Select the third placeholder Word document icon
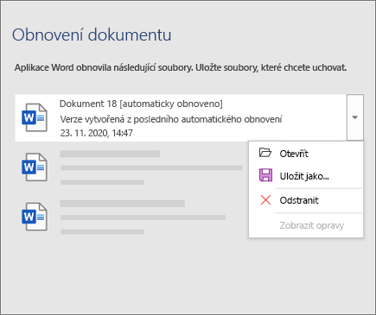 coord(35,217)
